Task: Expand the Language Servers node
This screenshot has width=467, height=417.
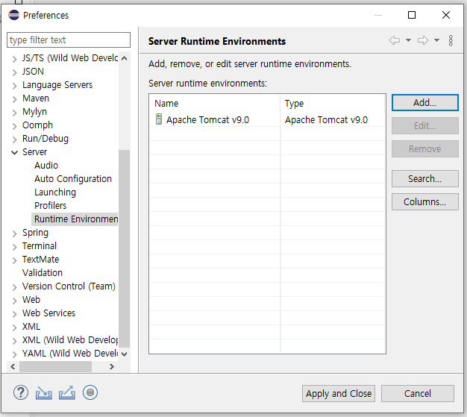Action: tap(14, 86)
